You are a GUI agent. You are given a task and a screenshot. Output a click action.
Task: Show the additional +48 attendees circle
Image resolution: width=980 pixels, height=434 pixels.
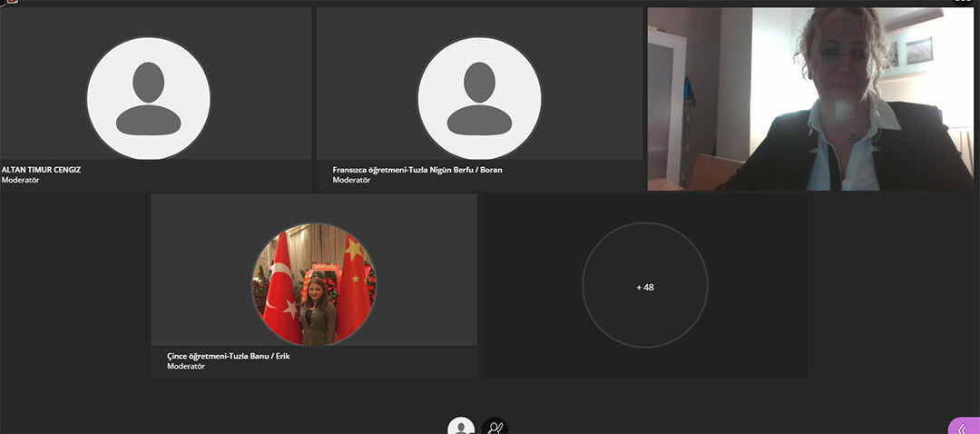coord(645,285)
